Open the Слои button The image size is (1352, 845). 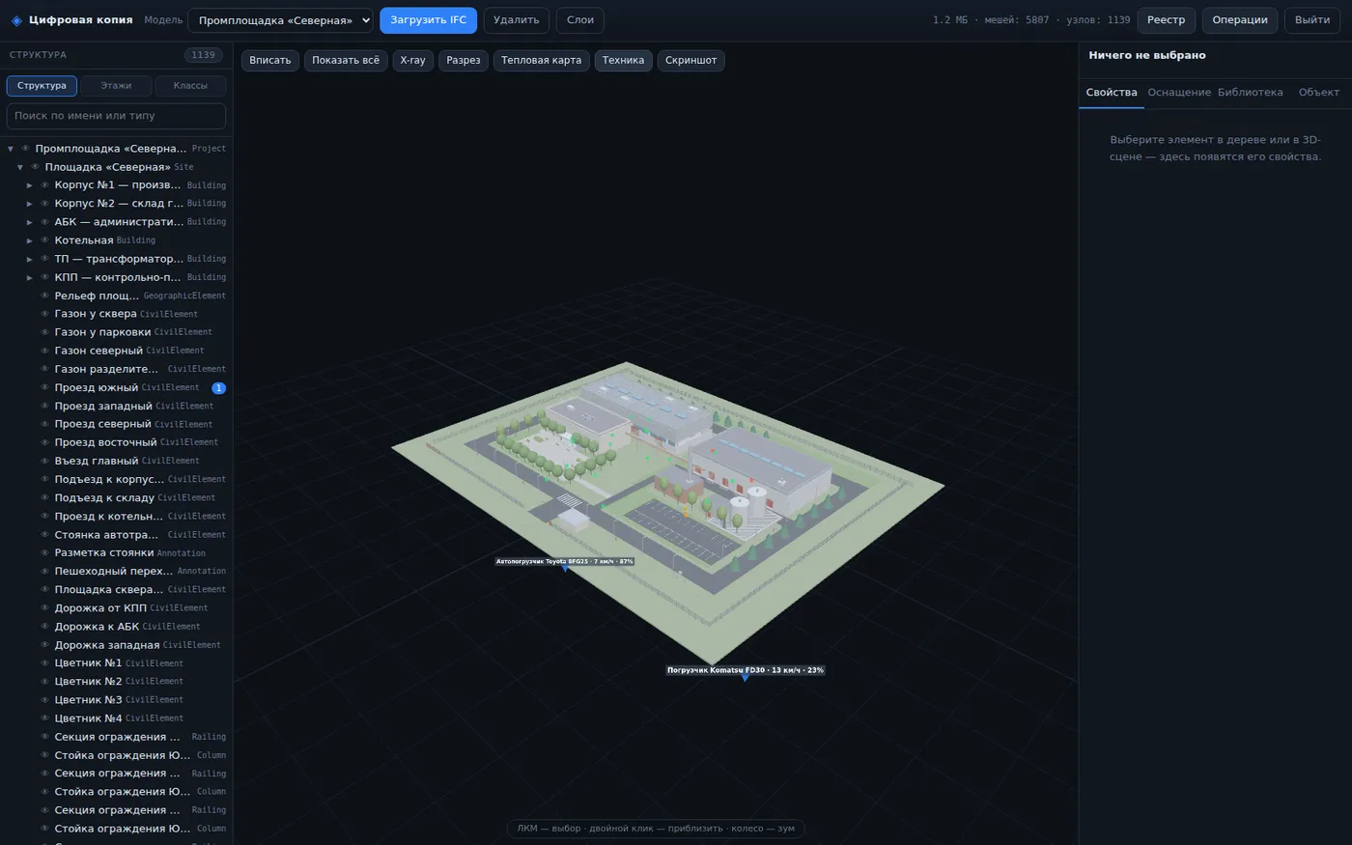click(x=580, y=20)
